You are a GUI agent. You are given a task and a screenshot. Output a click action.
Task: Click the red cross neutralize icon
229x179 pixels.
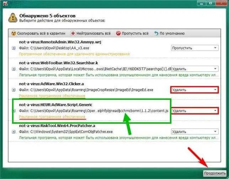(73, 33)
